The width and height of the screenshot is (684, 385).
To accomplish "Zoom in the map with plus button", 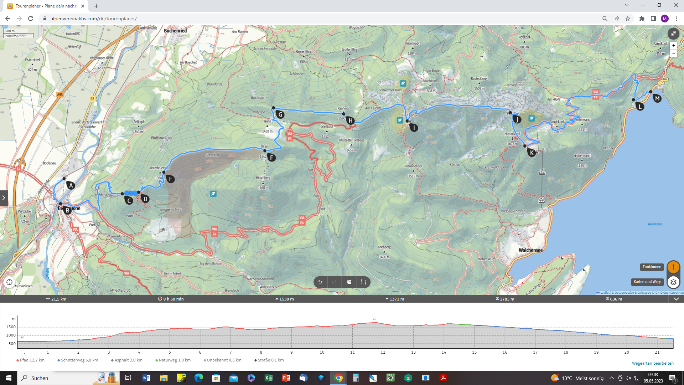I will 673,45.
